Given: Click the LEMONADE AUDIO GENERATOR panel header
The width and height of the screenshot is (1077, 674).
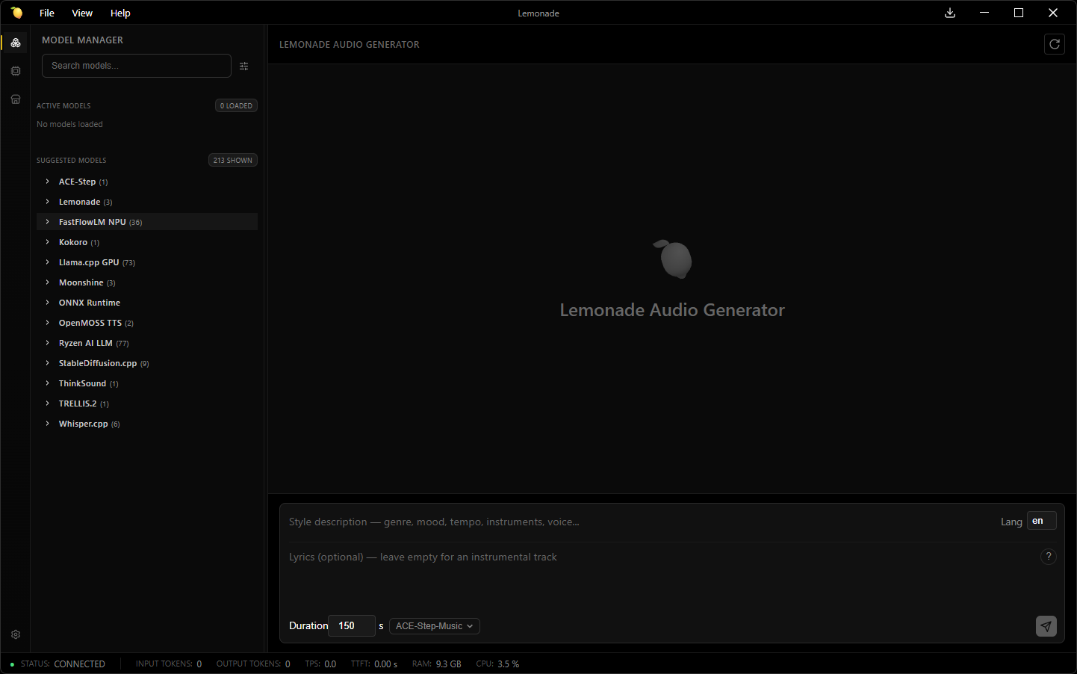Looking at the screenshot, I should click(x=350, y=45).
